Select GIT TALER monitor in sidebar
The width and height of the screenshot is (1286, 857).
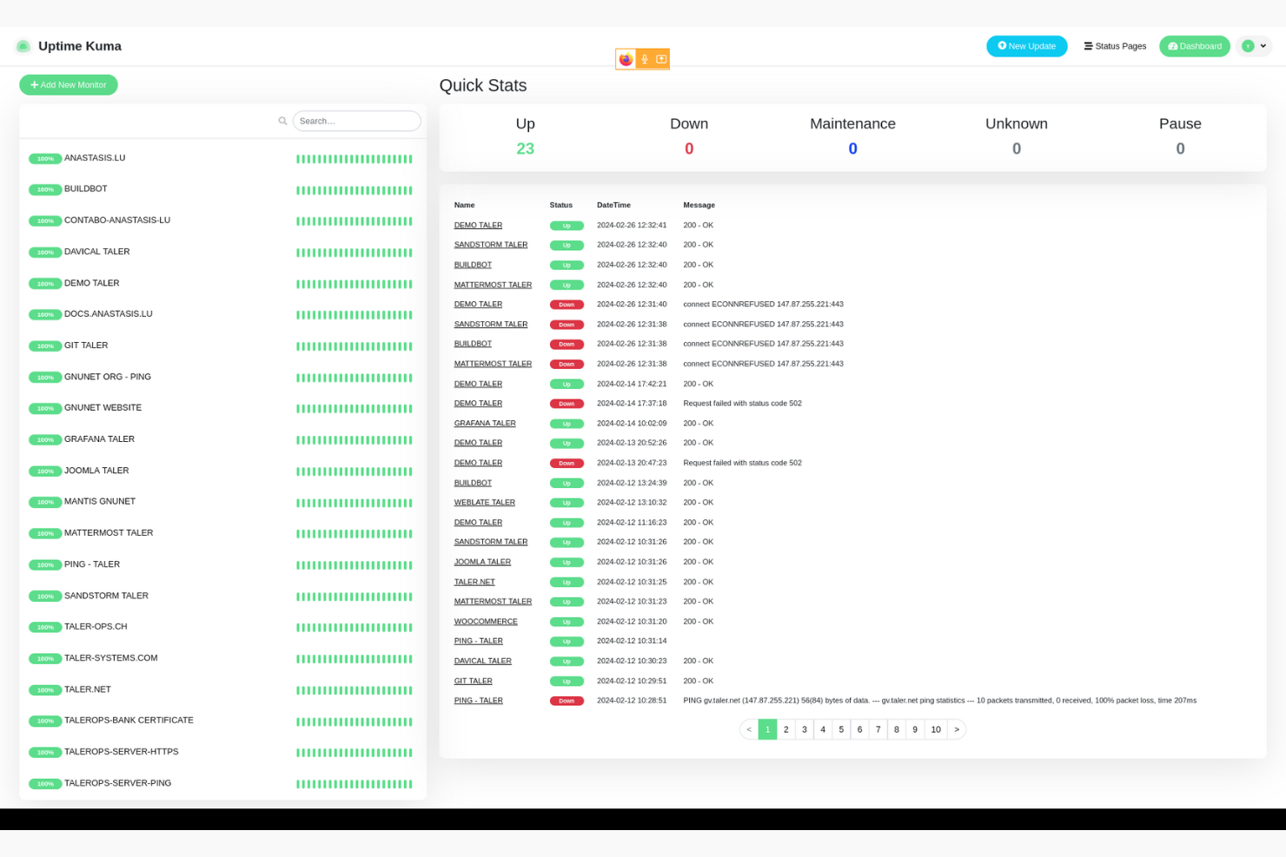coord(222,346)
